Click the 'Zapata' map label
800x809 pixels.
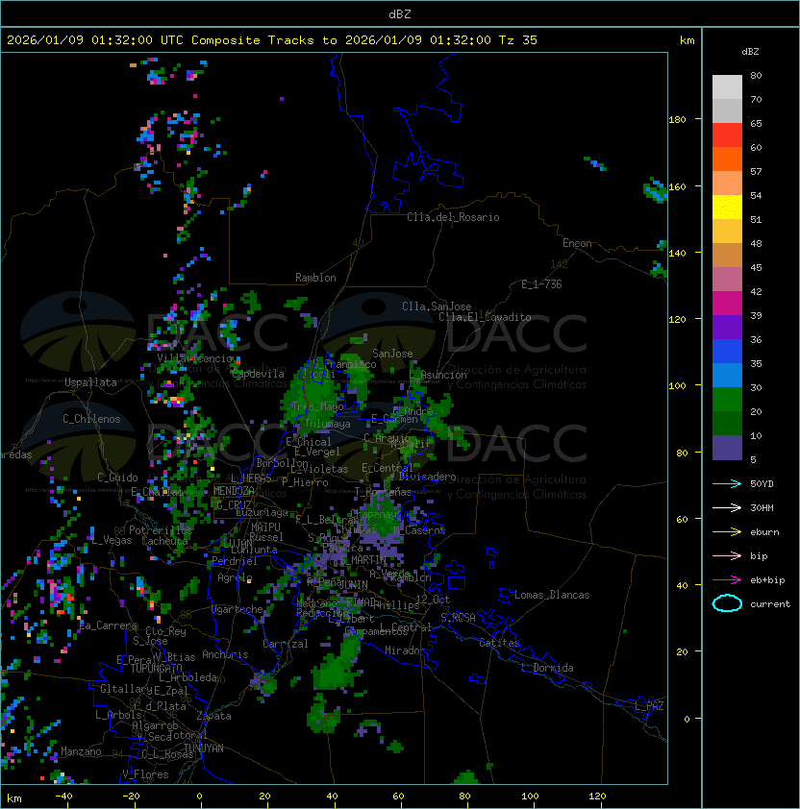coord(213,716)
